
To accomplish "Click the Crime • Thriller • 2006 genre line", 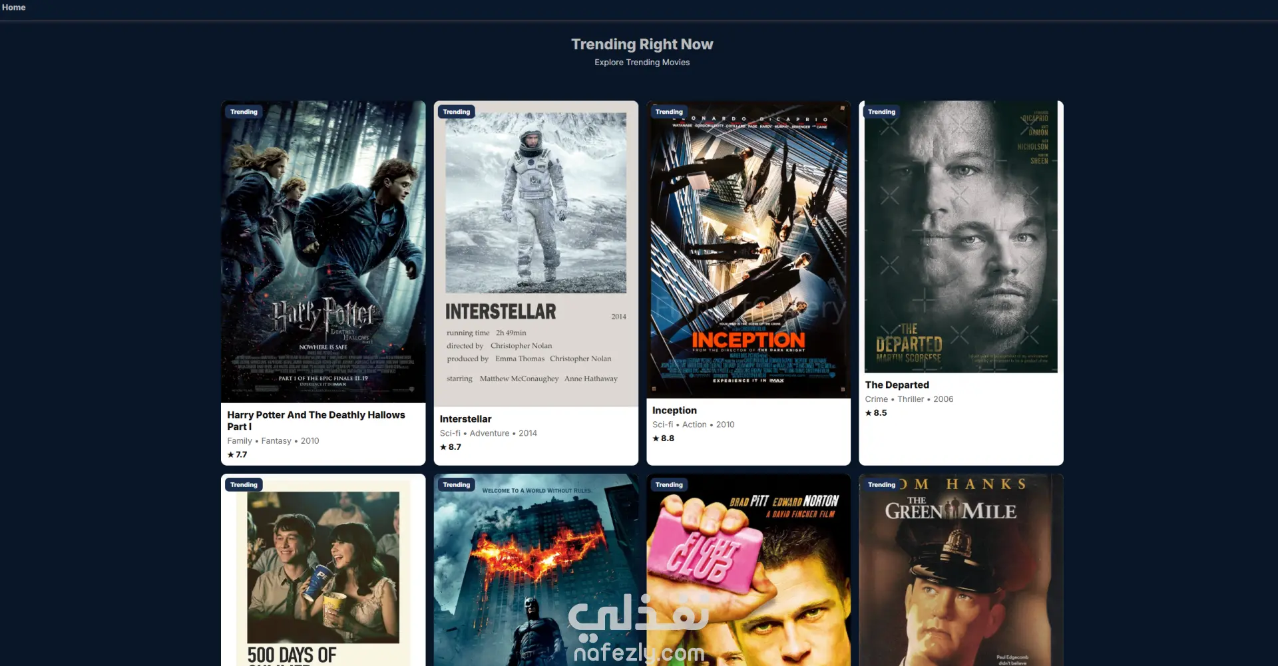I will tap(909, 399).
